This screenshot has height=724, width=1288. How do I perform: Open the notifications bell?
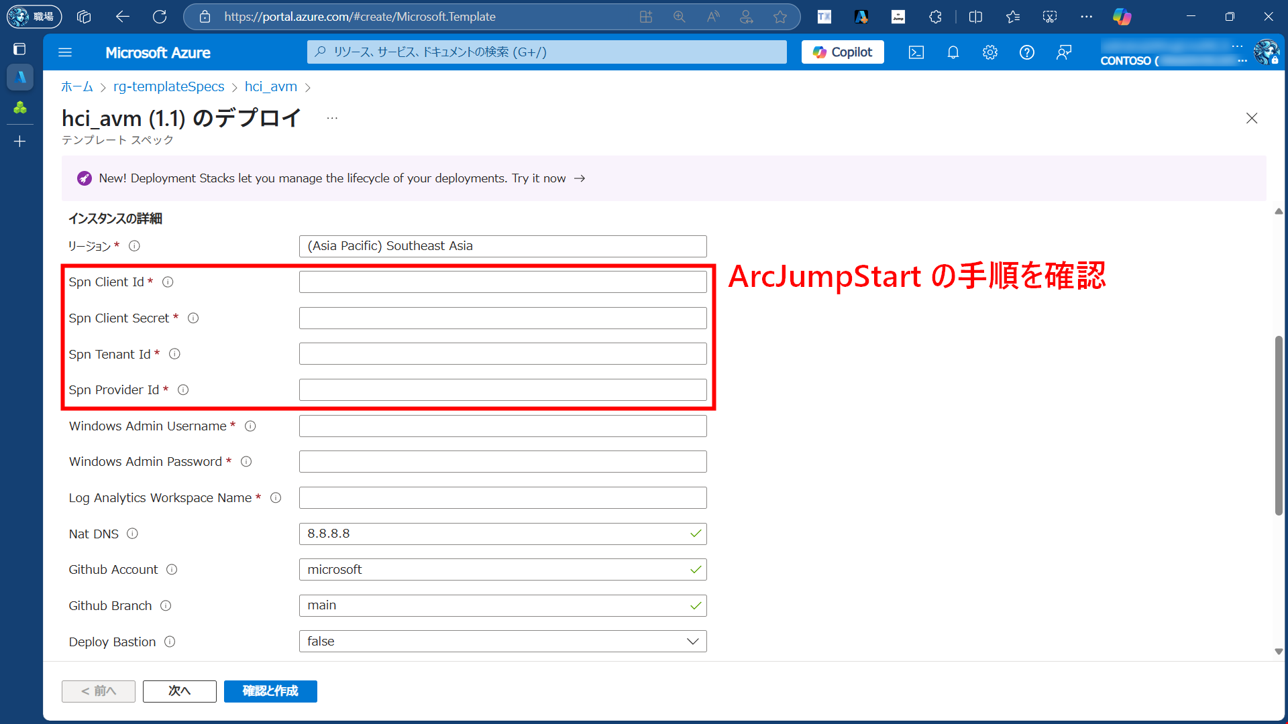953,52
